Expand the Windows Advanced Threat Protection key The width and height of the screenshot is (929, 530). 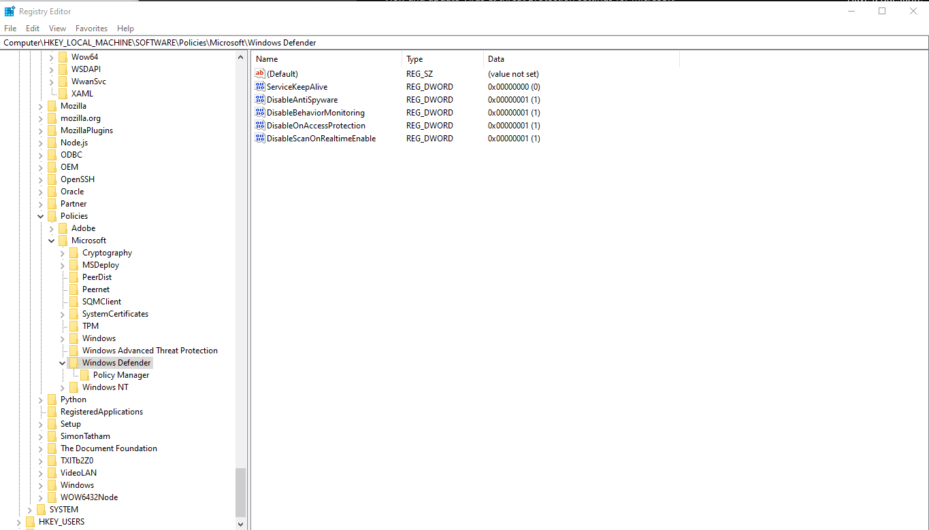[61, 350]
